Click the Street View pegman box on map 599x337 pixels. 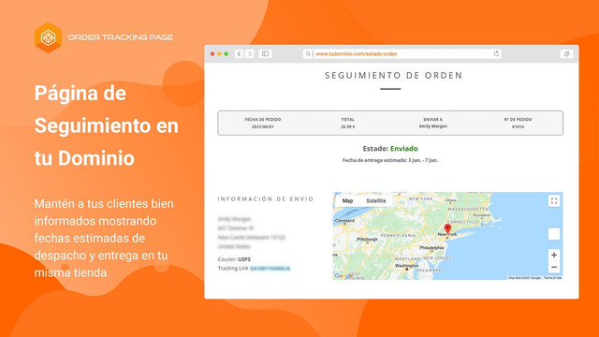[554, 234]
